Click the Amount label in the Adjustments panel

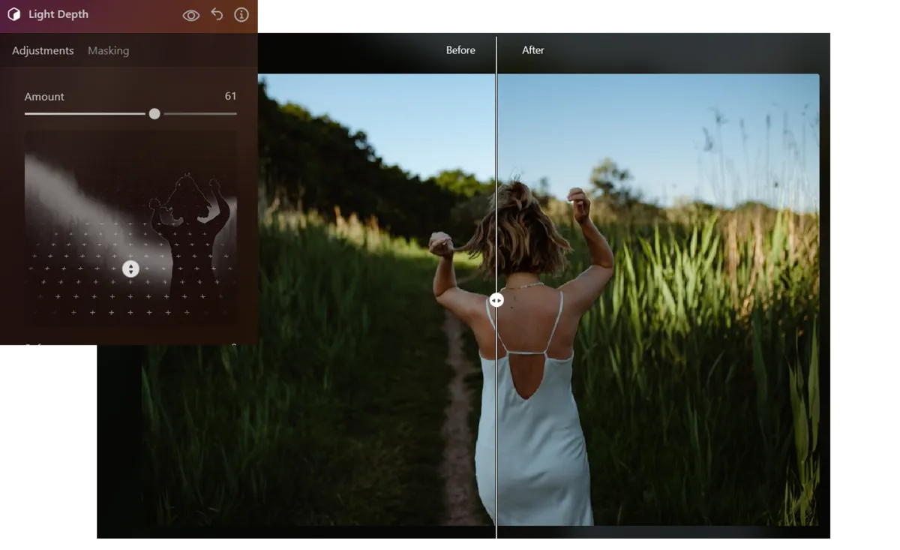[x=44, y=96]
